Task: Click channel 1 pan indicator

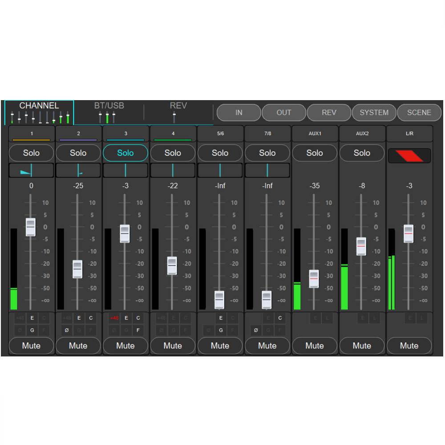Action: point(31,170)
